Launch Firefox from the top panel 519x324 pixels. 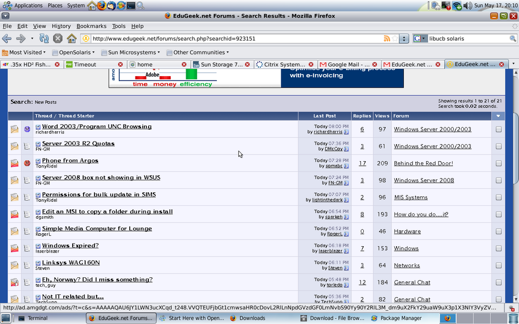click(102, 5)
